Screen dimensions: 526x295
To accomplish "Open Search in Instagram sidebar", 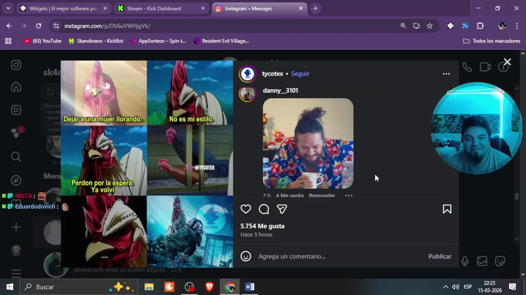I will (x=16, y=157).
